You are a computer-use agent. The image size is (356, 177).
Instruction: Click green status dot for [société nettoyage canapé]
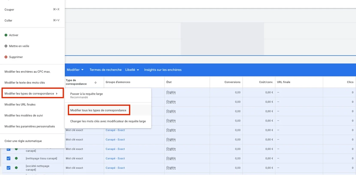pyautogui.click(x=16, y=168)
